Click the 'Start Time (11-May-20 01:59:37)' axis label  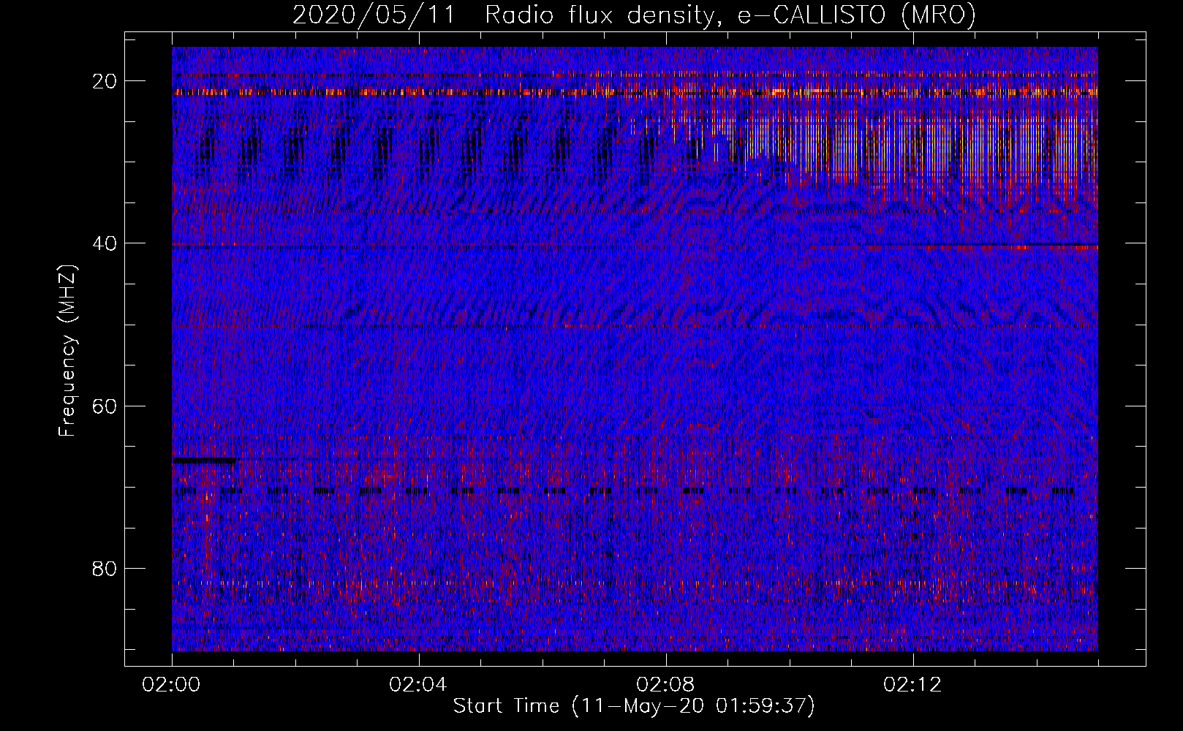coord(634,706)
